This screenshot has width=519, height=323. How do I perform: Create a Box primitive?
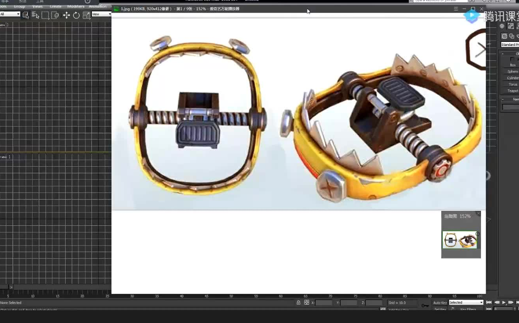[x=512, y=65]
